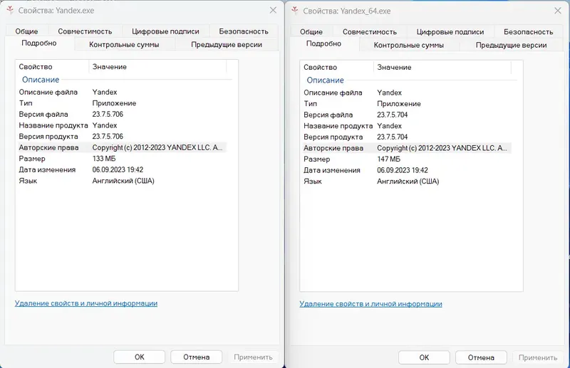570x368 pixels.
Task: Open the Общие tab in Yandex.exe window
Action: (26, 31)
